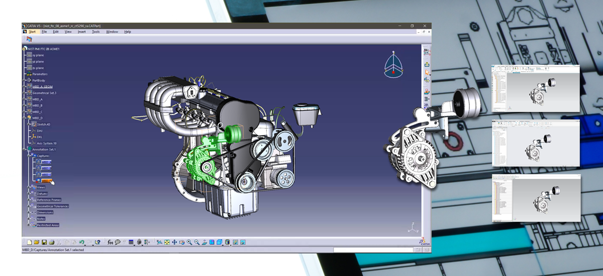Select the highlighted MBD_D capture under Captures

47,181
